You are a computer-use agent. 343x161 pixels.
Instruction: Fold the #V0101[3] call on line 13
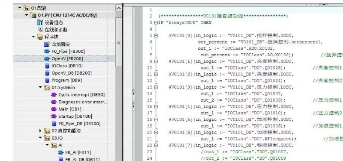156,87
